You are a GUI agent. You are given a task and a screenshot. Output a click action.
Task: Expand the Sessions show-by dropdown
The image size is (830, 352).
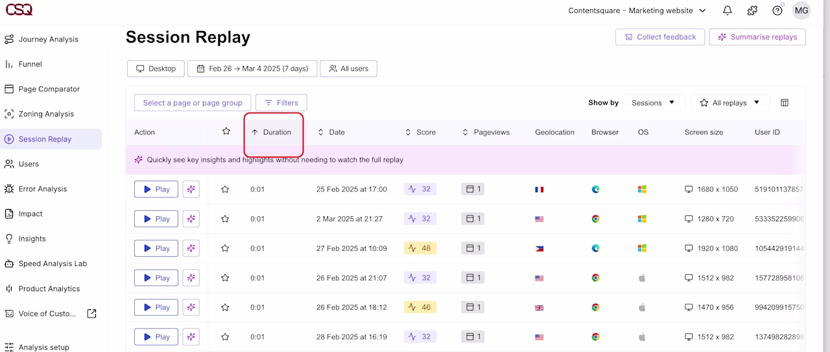click(654, 103)
